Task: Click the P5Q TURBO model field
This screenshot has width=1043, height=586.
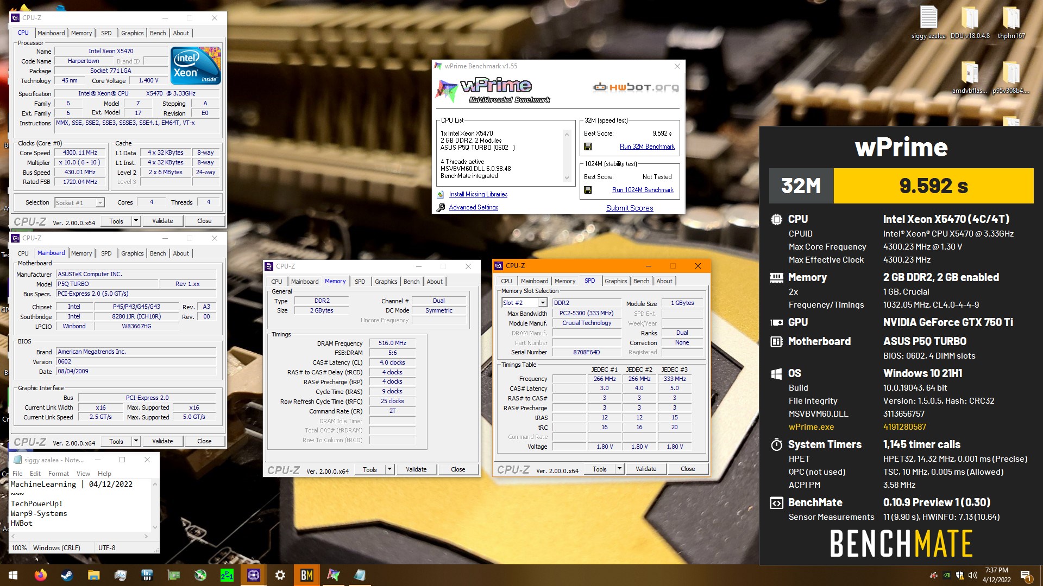Action: click(107, 284)
